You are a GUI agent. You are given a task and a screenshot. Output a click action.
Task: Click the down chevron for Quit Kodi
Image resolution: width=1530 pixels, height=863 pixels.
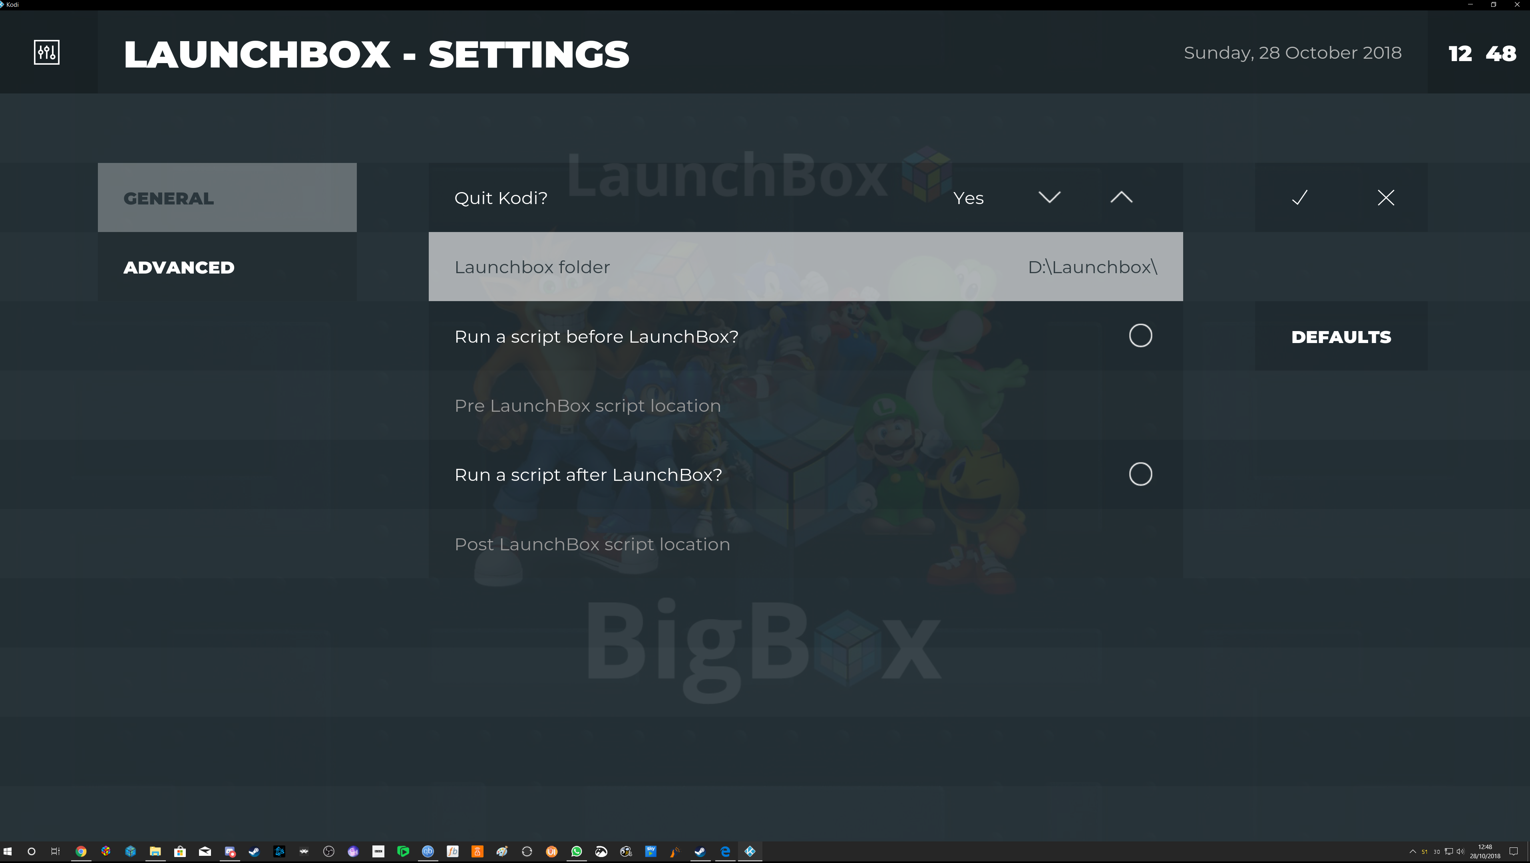pos(1049,198)
